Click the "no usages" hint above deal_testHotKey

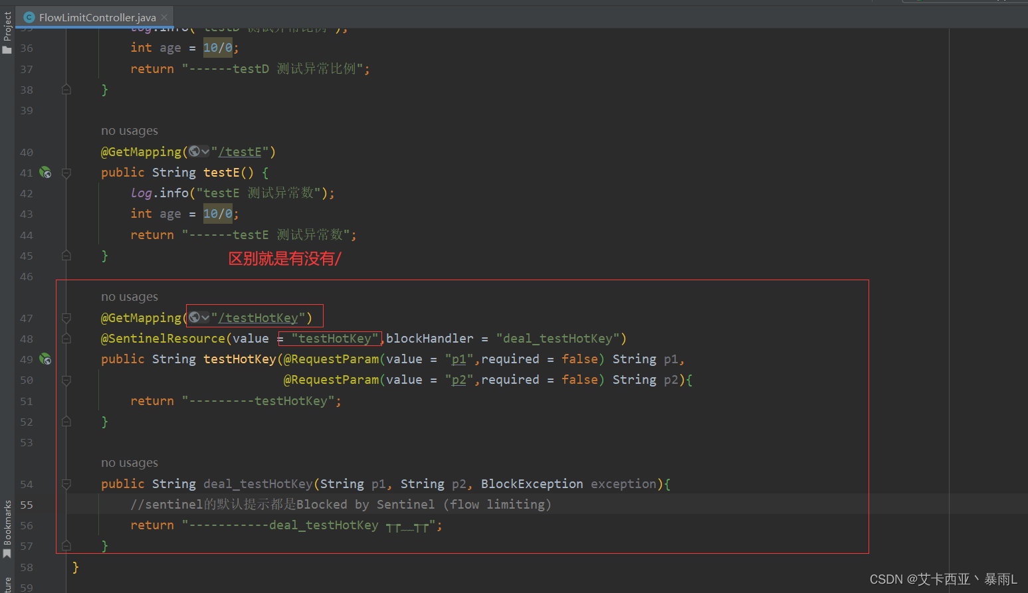tap(130, 463)
